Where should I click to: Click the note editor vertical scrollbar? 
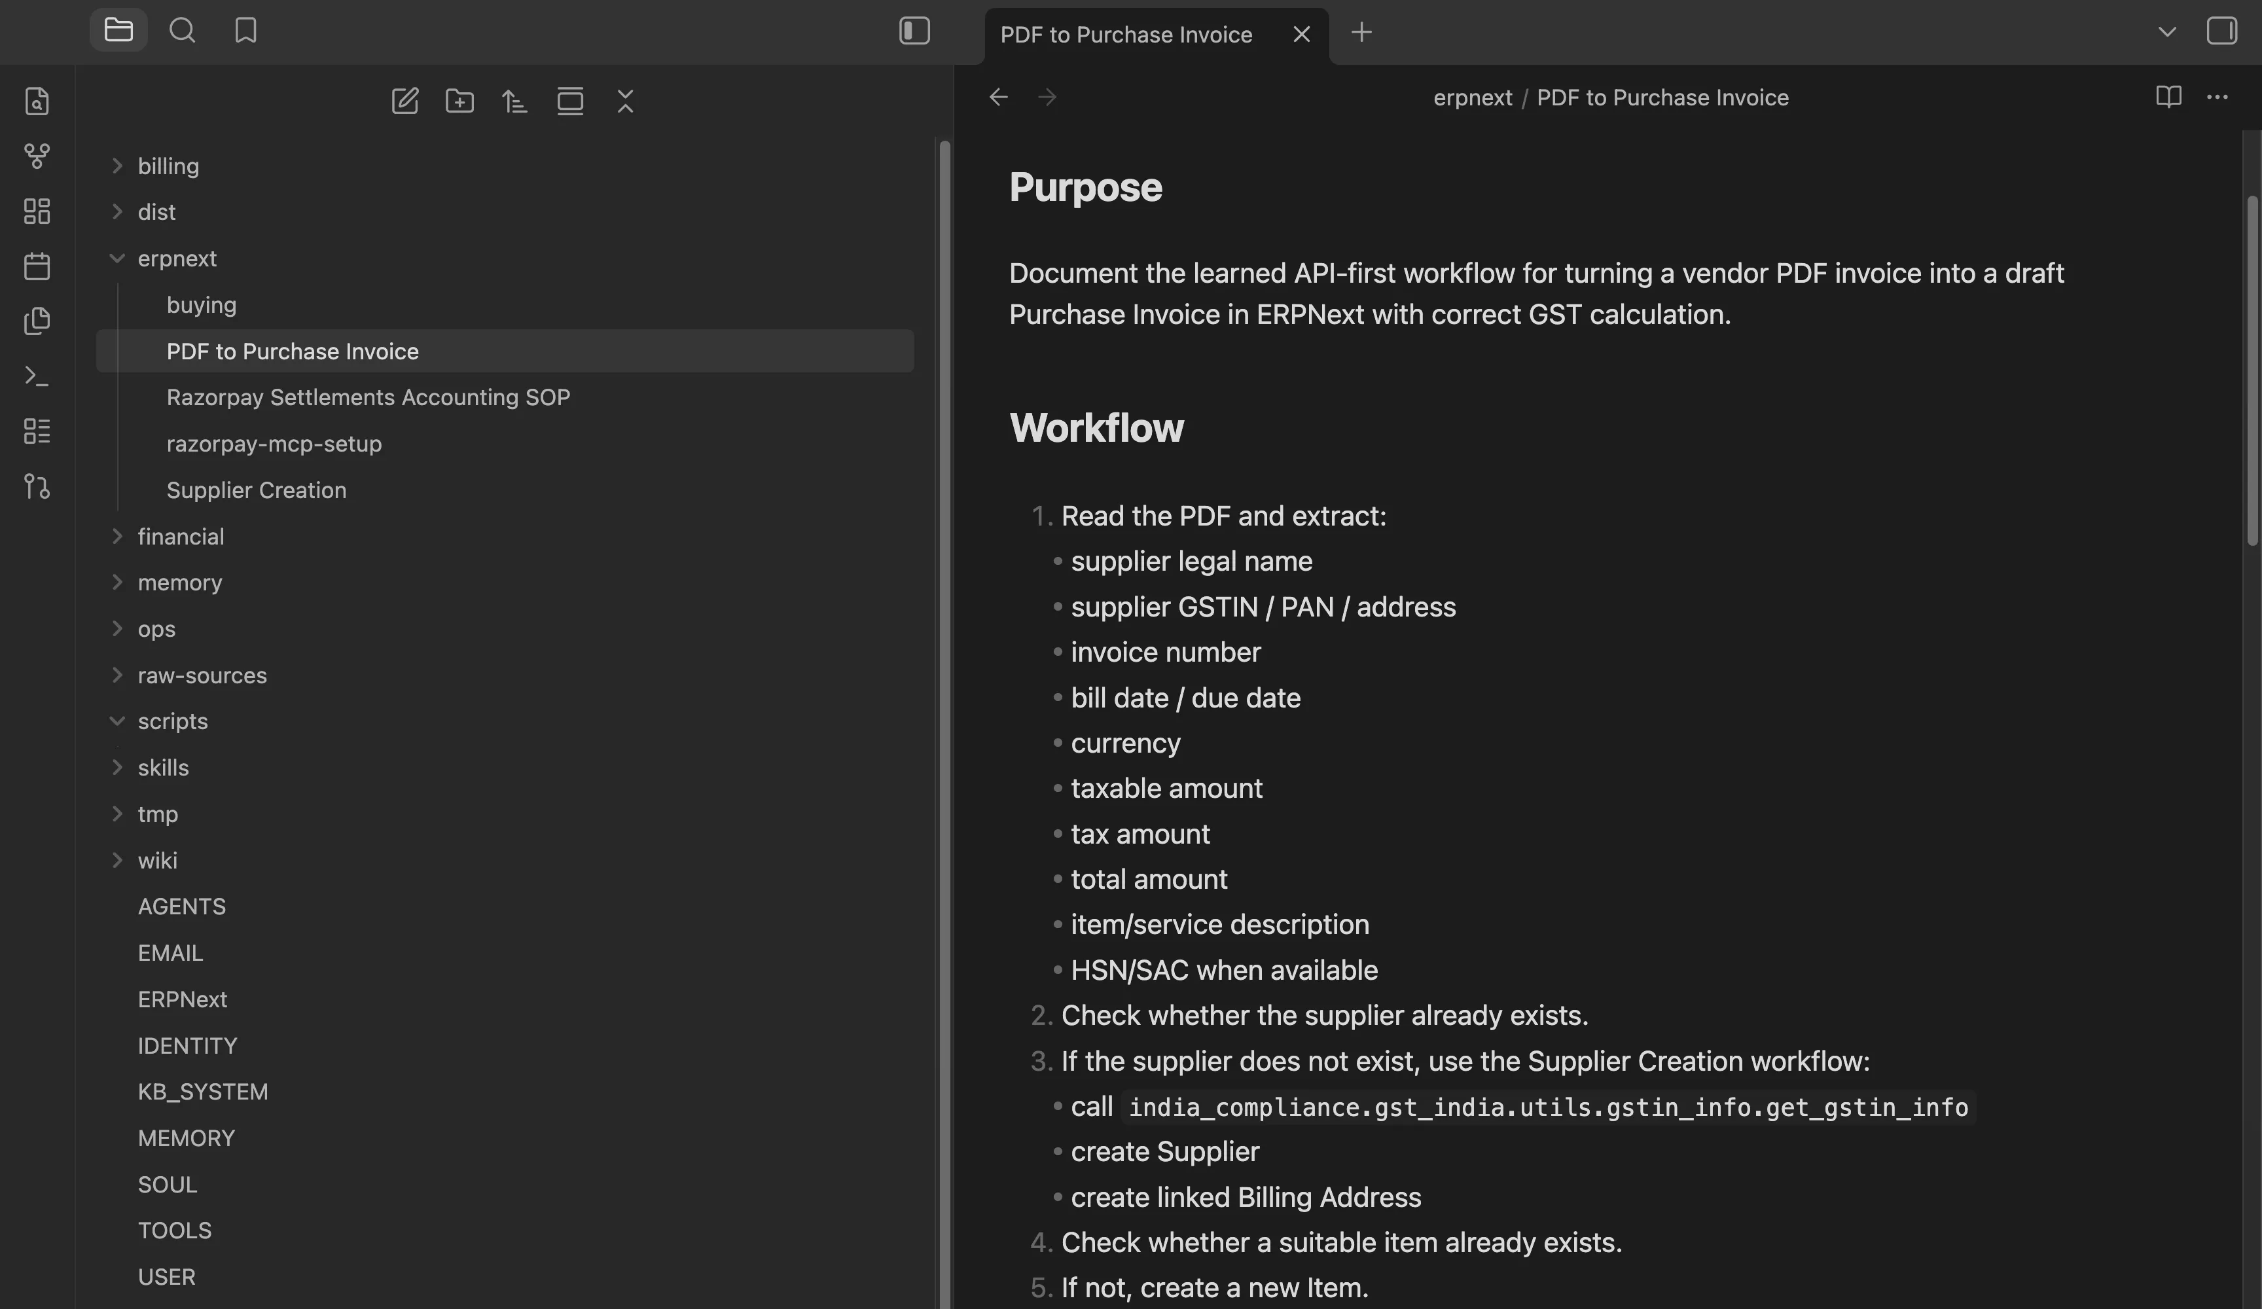click(x=2252, y=370)
